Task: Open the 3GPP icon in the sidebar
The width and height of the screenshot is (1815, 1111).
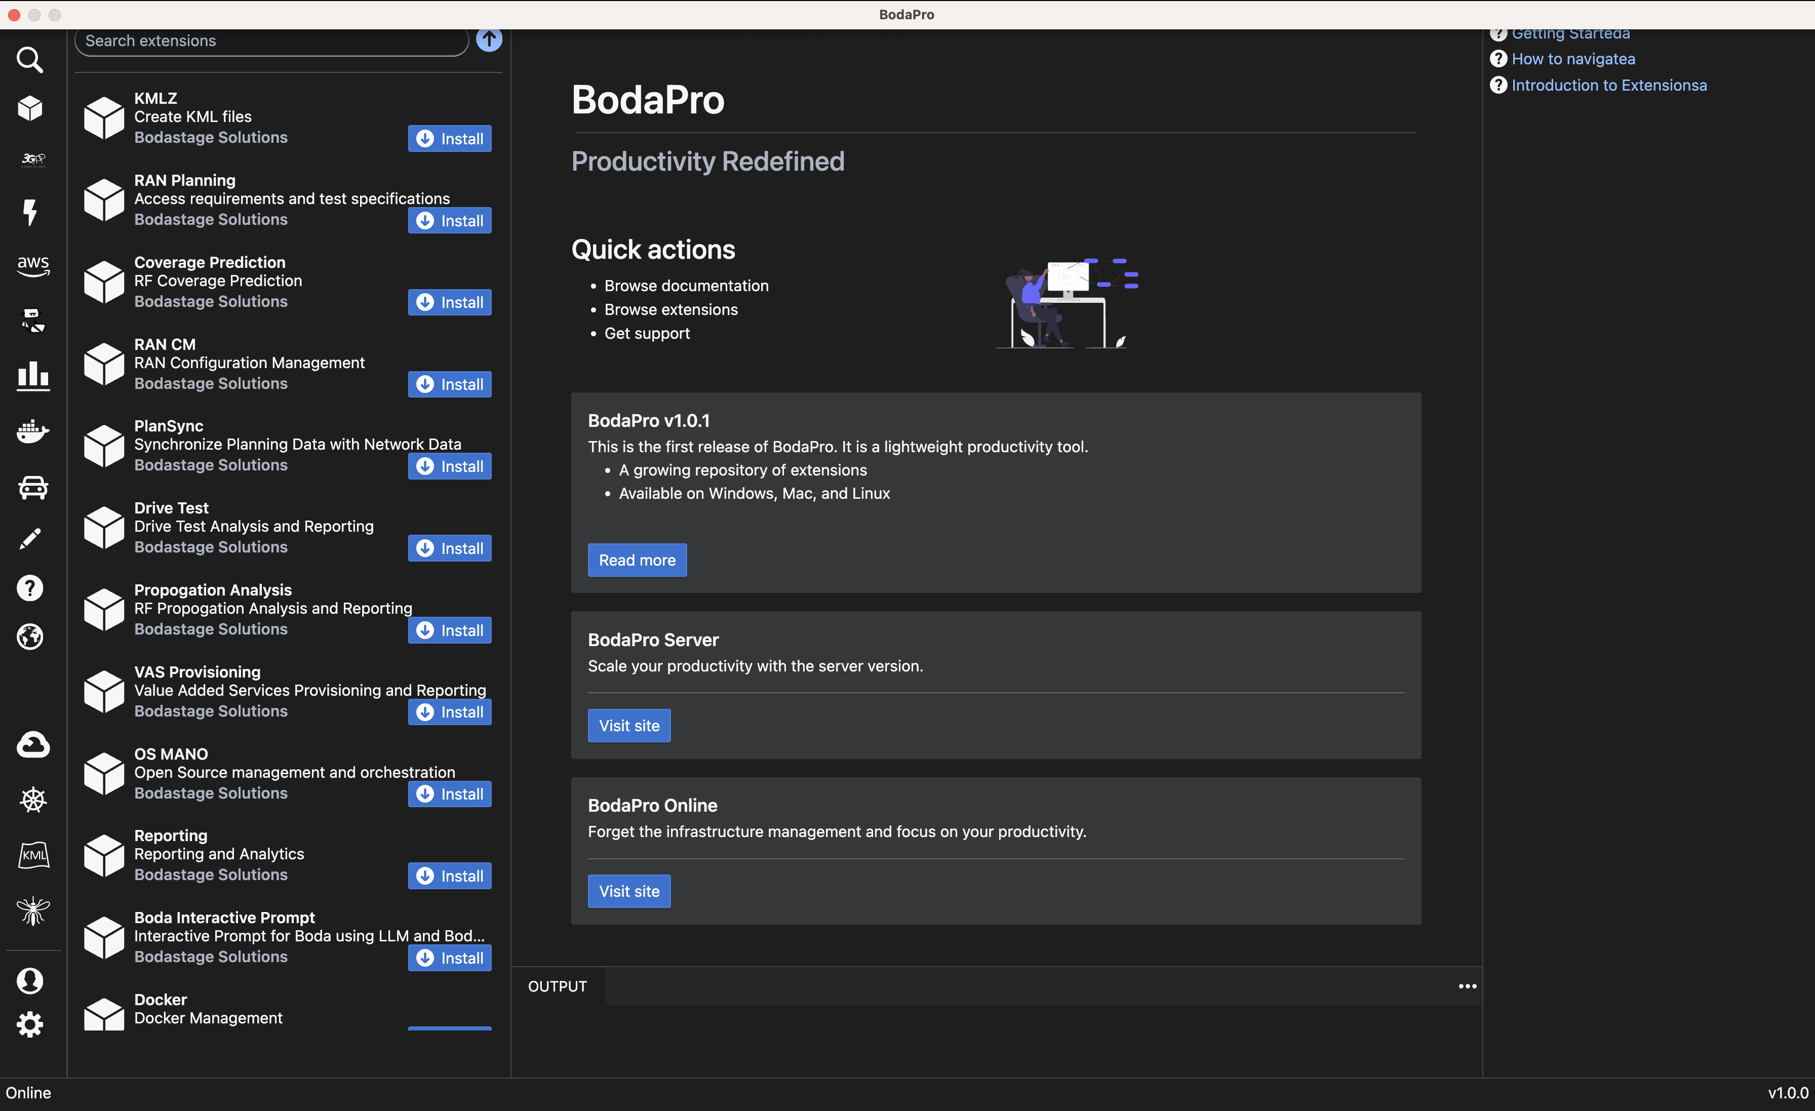Action: pyautogui.click(x=33, y=159)
